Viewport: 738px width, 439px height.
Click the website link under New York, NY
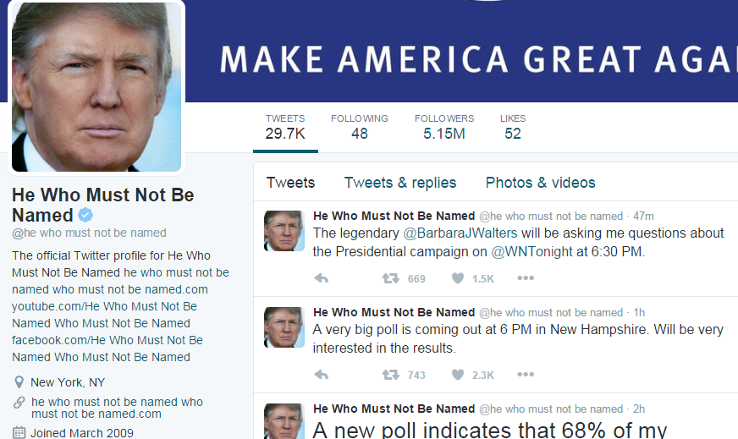click(117, 408)
